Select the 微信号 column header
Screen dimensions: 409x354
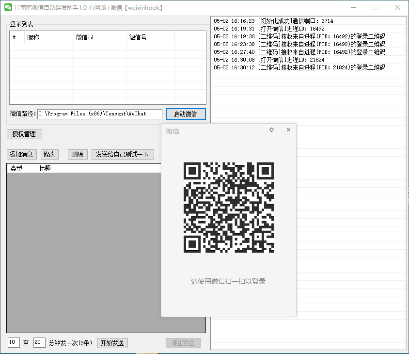(x=151, y=37)
